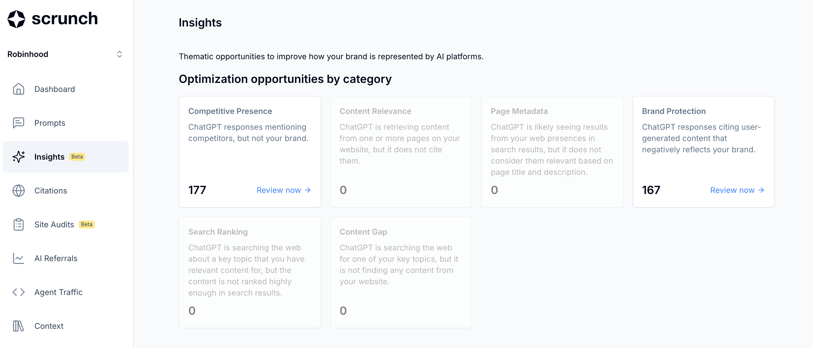Image resolution: width=813 pixels, height=348 pixels.
Task: Click the Citations globe icon
Action: pos(18,191)
